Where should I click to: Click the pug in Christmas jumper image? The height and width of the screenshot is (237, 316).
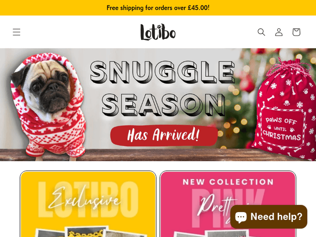[x=48, y=105]
